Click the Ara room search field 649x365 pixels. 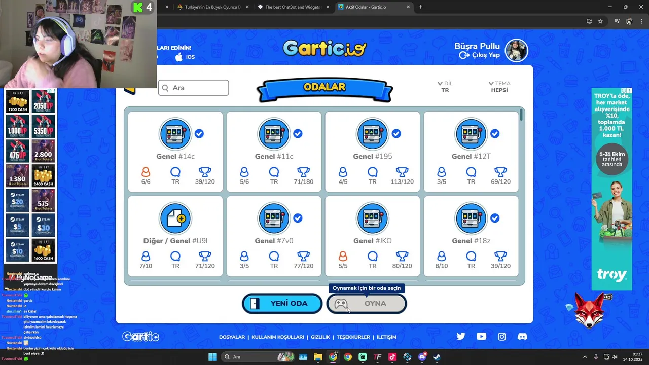point(193,88)
